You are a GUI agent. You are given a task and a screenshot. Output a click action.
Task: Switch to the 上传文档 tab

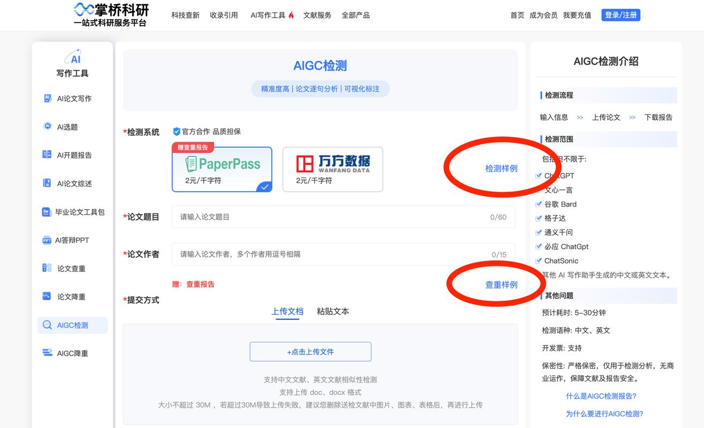(287, 311)
